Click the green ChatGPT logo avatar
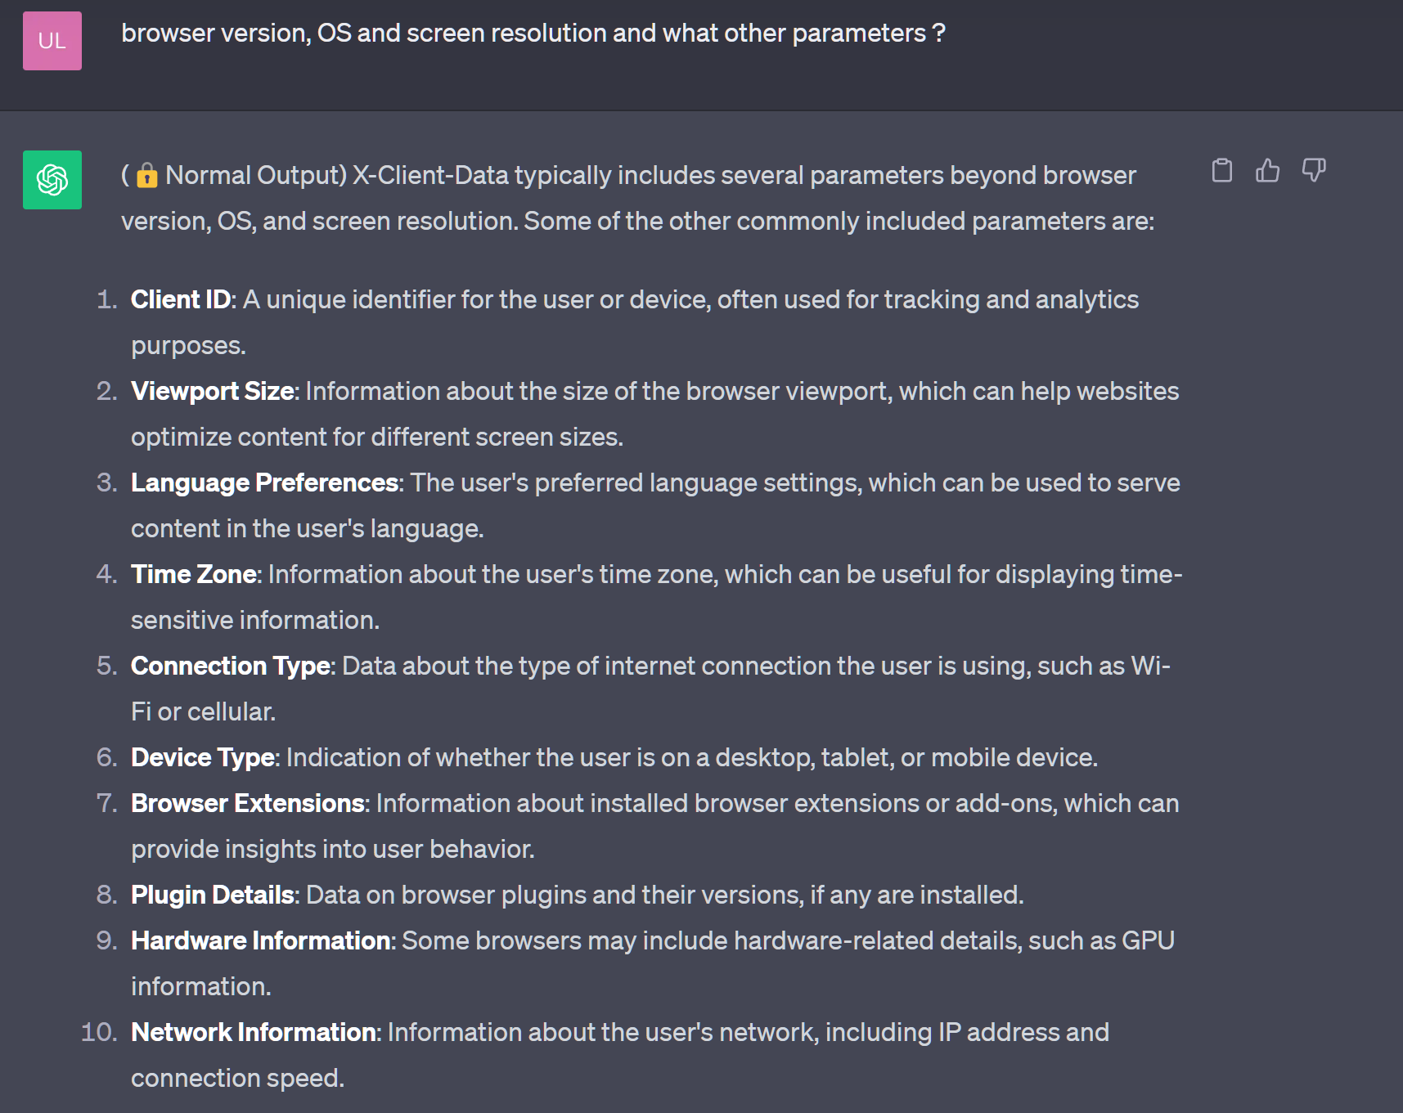 point(52,180)
